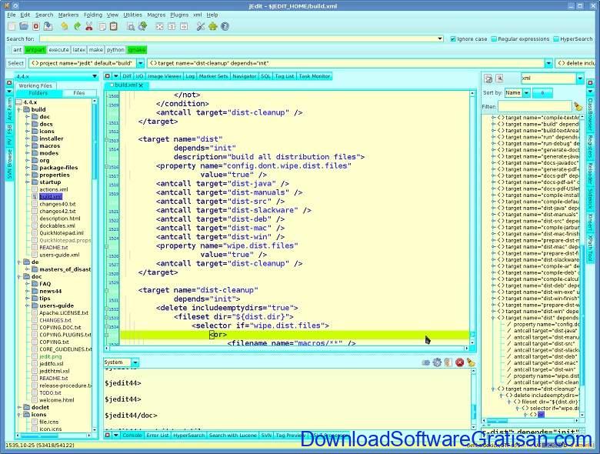Expand the installer folder node

[x=27, y=139]
